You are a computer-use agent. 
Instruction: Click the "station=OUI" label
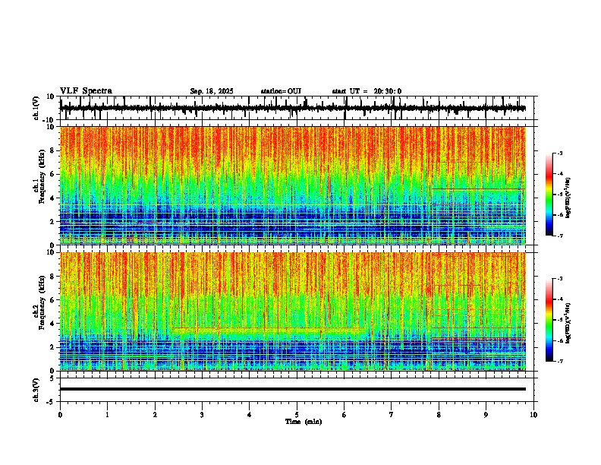pos(281,91)
